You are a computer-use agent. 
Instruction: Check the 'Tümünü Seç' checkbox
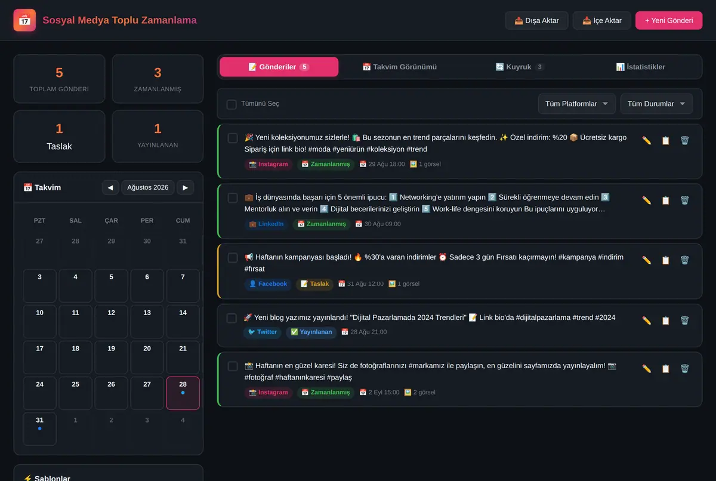click(x=232, y=104)
